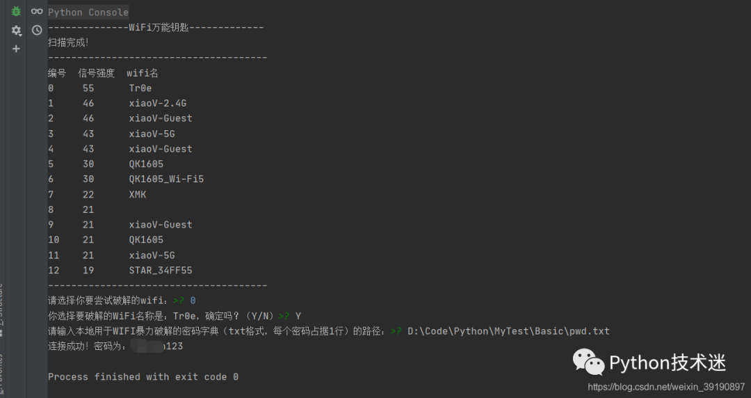
Task: Click the green bug debugger icon
Action: click(16, 11)
